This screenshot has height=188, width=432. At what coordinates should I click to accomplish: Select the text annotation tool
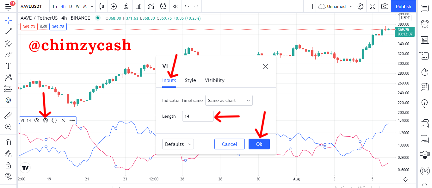coord(8,66)
